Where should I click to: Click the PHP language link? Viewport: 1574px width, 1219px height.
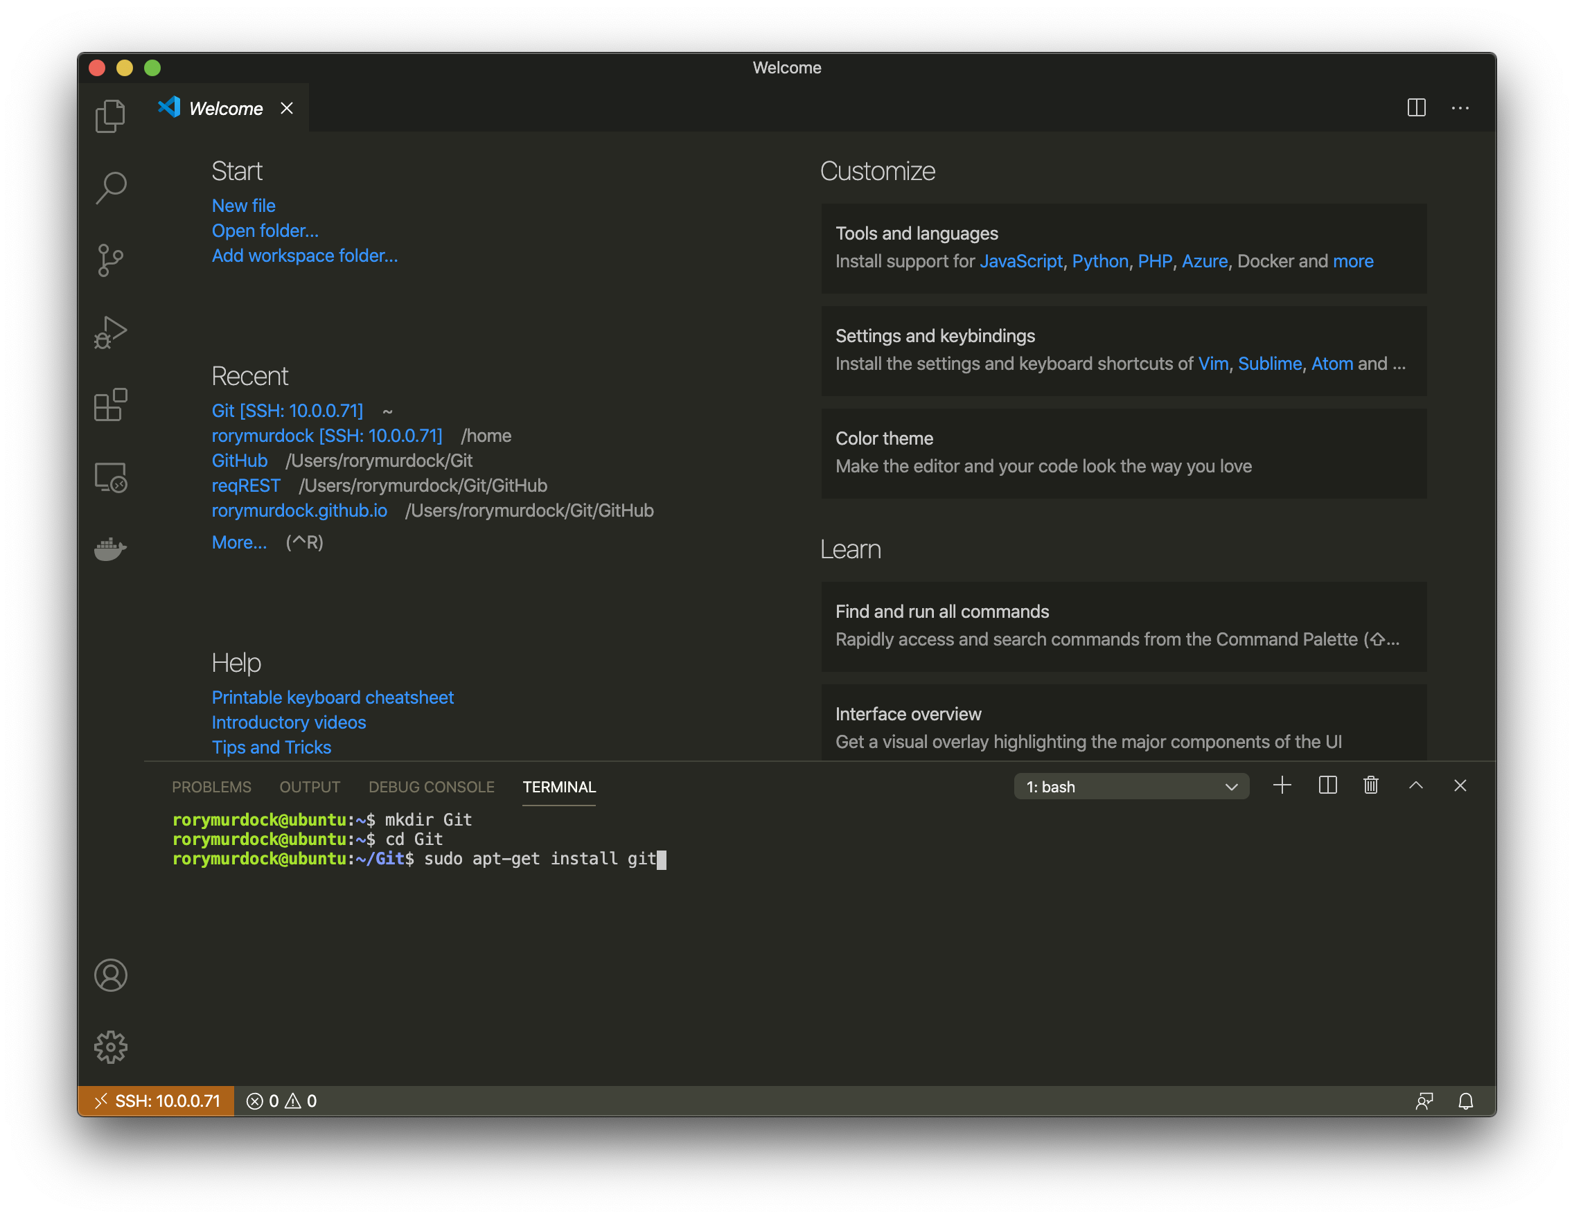[1155, 261]
